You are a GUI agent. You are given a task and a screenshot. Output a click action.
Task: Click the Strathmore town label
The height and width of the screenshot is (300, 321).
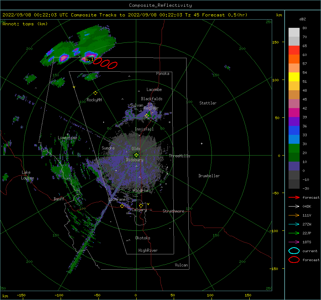click(173, 211)
